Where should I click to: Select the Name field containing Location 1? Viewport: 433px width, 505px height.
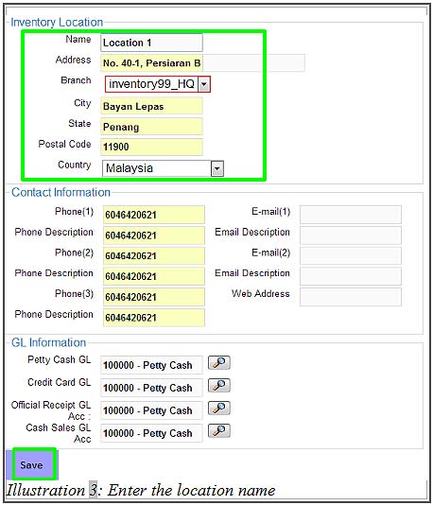point(151,43)
